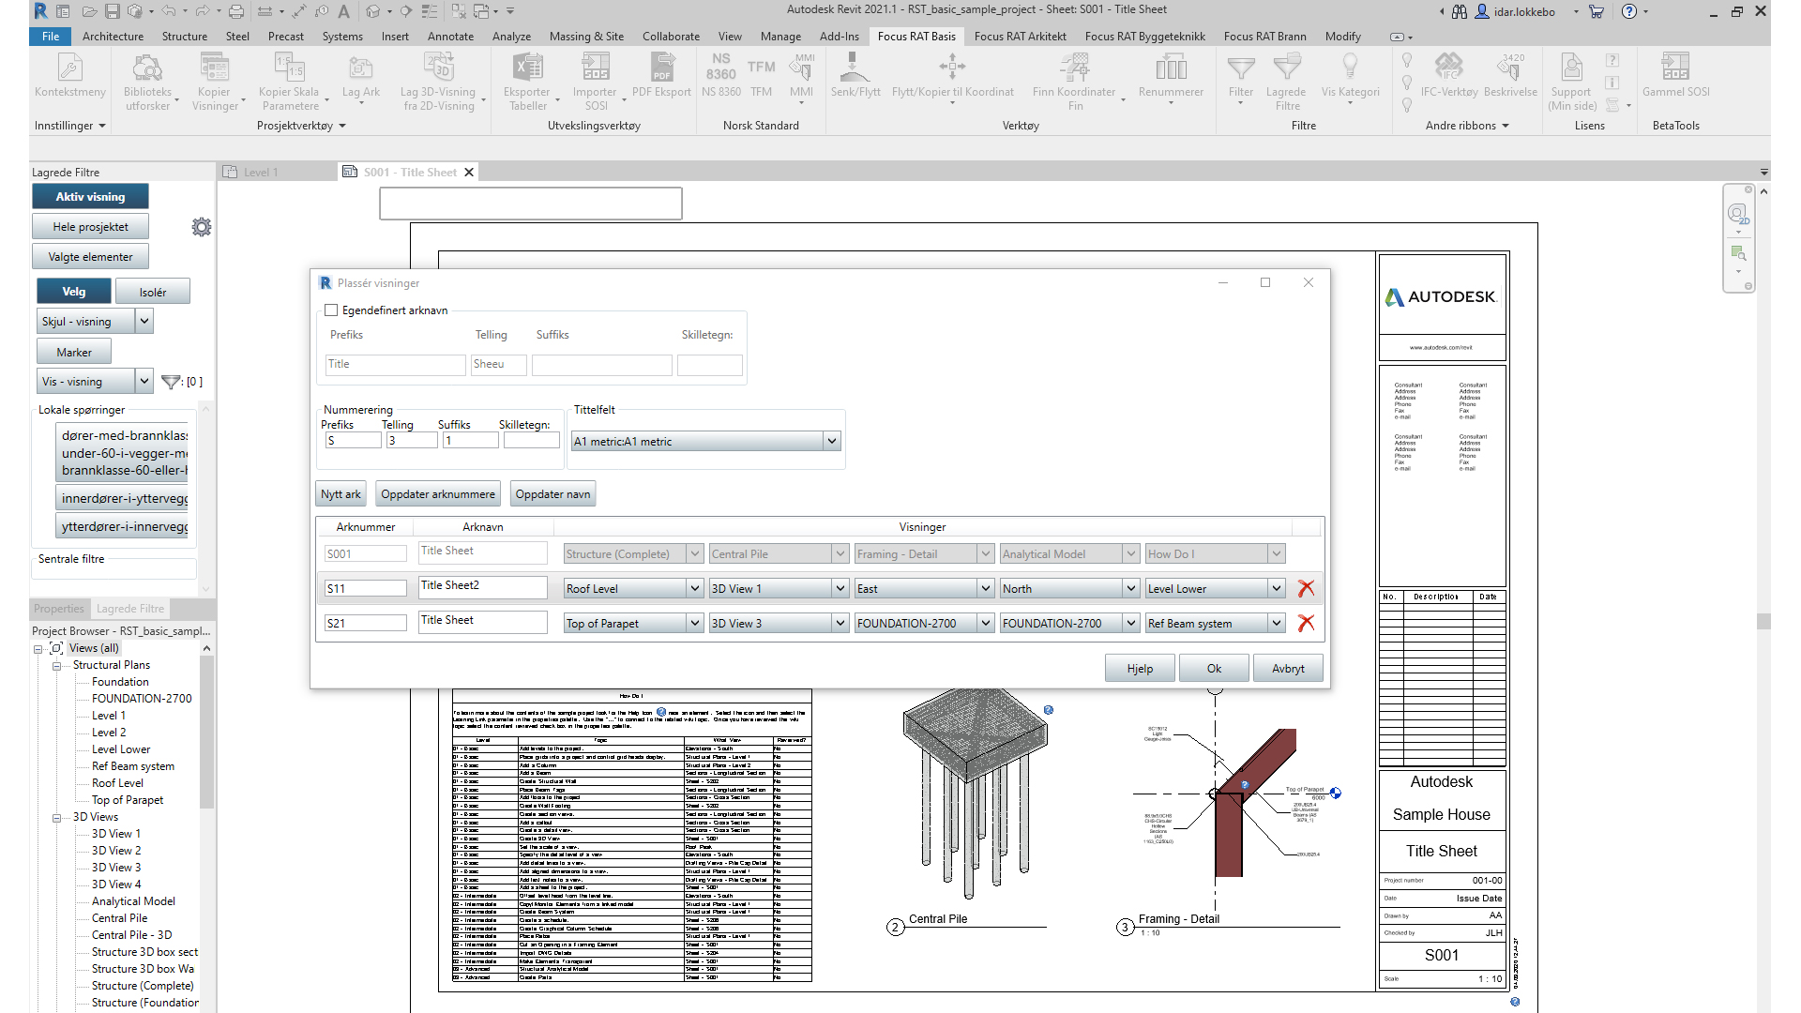Viewport: 1801px width, 1013px height.
Task: Click the Nytt ark button
Action: [x=341, y=494]
